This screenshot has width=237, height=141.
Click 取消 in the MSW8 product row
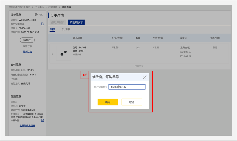[x=215, y=47]
